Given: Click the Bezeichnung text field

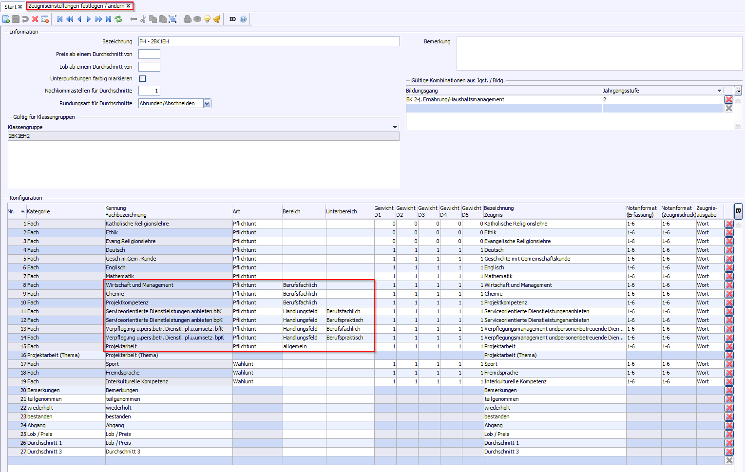Looking at the screenshot, I should tap(268, 41).
